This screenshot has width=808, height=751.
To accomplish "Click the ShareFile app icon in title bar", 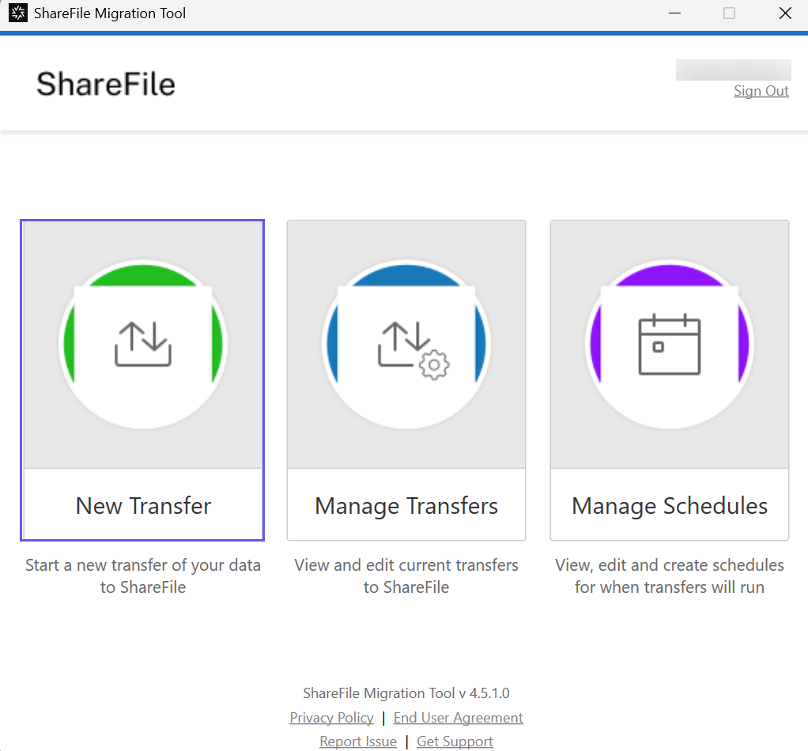I will [17, 13].
